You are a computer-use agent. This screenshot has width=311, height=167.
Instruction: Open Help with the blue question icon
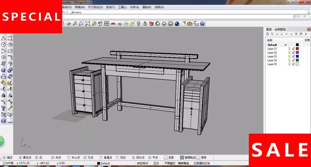(x=202, y=23)
